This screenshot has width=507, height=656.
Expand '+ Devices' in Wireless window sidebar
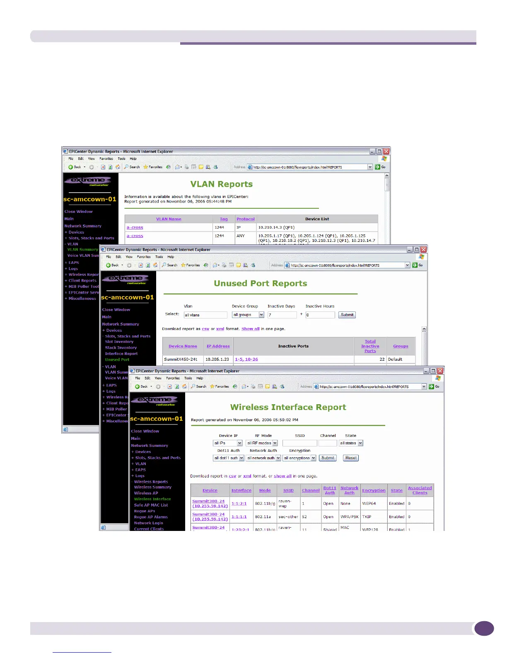(141, 452)
